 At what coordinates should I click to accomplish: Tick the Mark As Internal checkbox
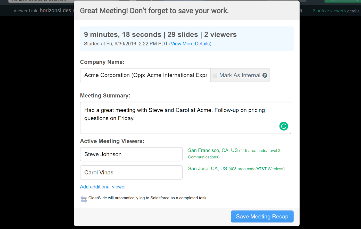[x=215, y=75]
